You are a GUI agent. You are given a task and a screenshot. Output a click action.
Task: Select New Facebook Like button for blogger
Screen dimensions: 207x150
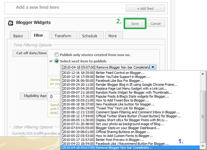coord(130,104)
